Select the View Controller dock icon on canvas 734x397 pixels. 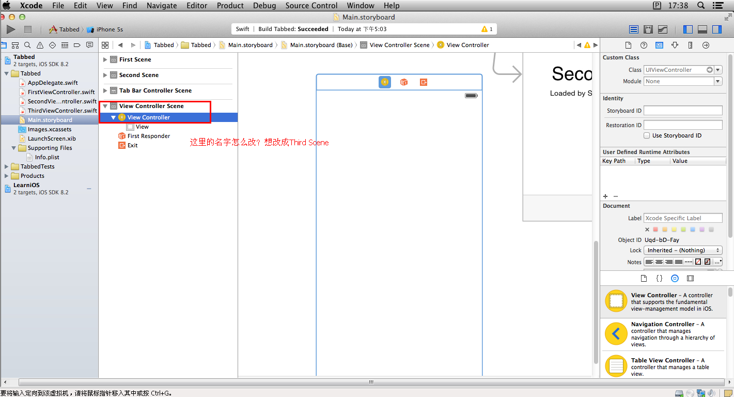coord(384,82)
